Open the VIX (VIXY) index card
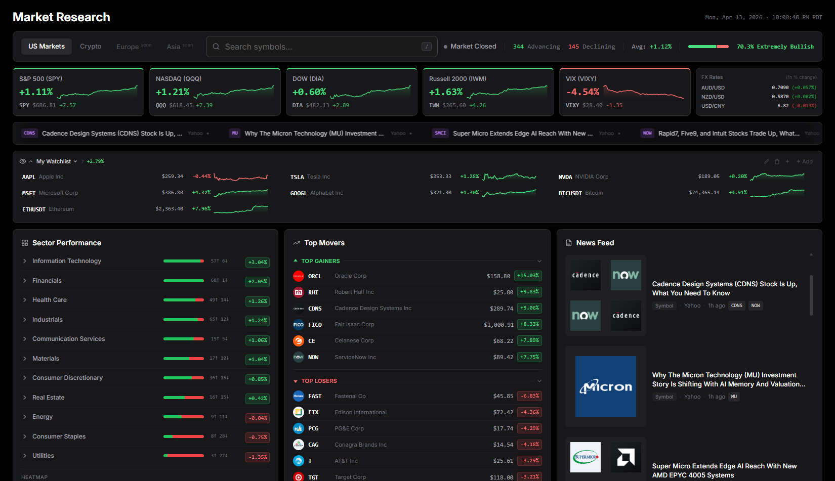 click(625, 92)
